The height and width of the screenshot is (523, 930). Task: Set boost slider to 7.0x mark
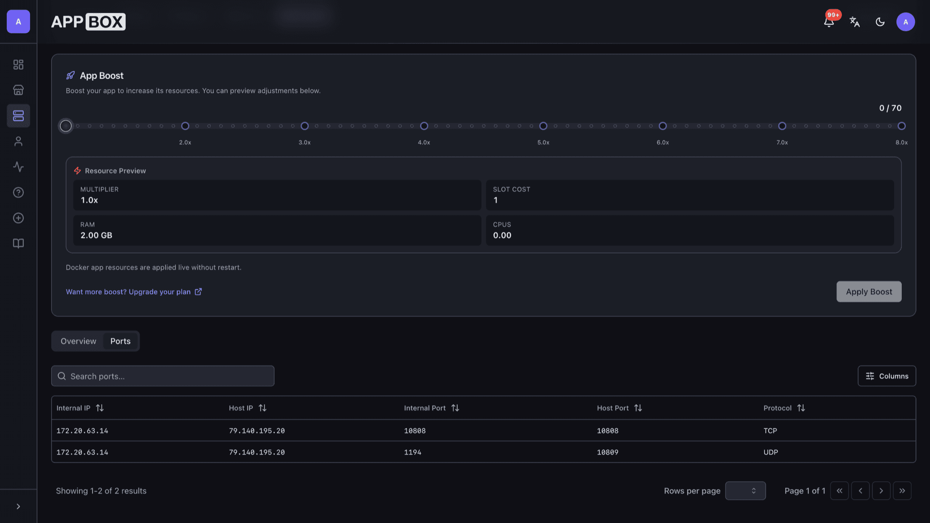(782, 126)
